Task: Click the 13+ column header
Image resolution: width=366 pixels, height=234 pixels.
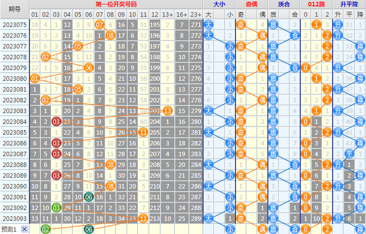Action: tap(168, 15)
